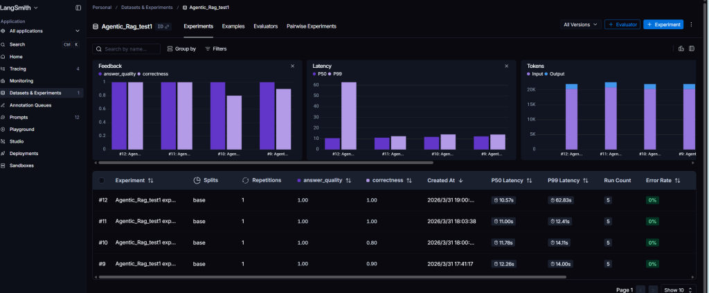Switch to the Examples tab
The width and height of the screenshot is (709, 293).
233,26
